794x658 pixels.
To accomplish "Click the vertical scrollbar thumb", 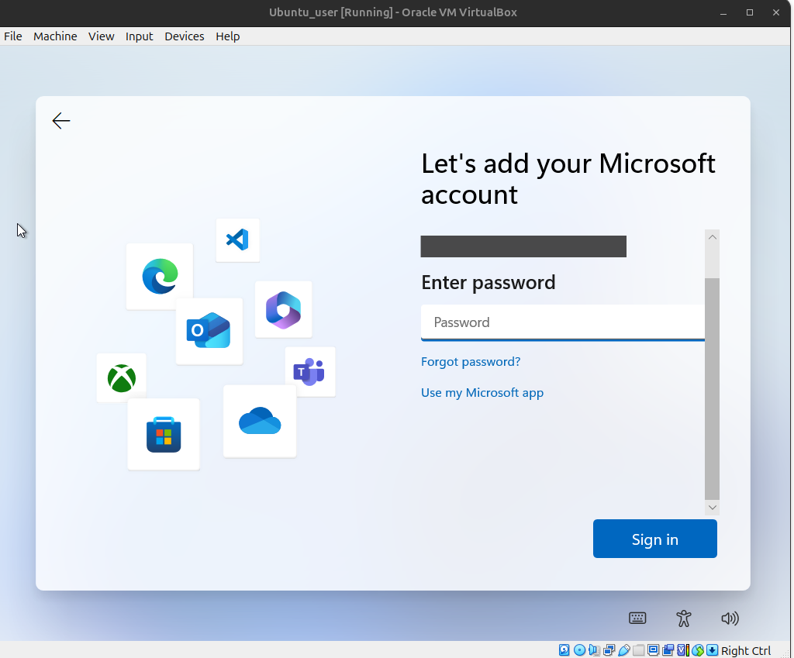I will click(x=712, y=389).
